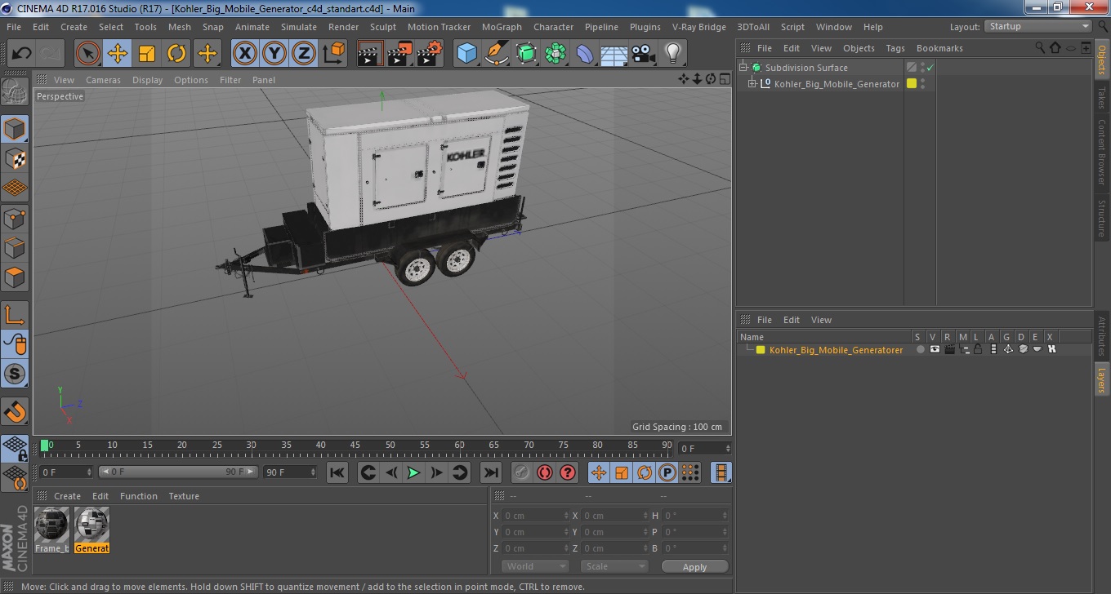The image size is (1111, 594).
Task: Open Edit Render Settings icon
Action: click(430, 54)
